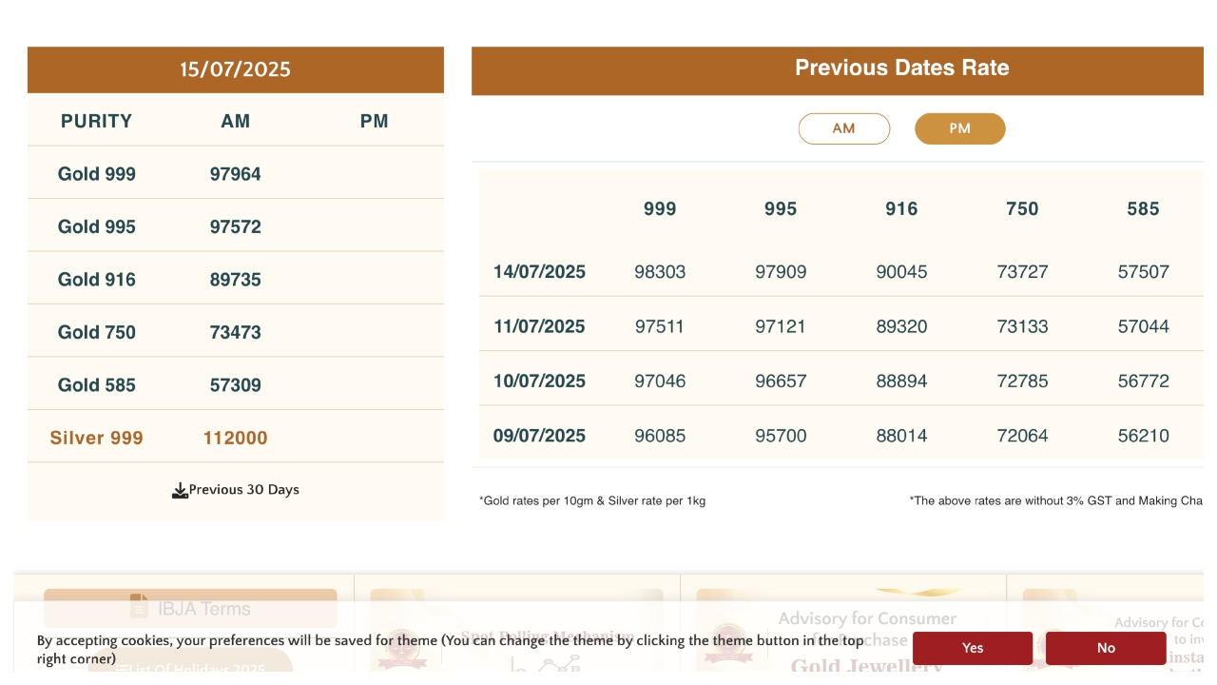Click the 999 purity column header

[660, 209]
